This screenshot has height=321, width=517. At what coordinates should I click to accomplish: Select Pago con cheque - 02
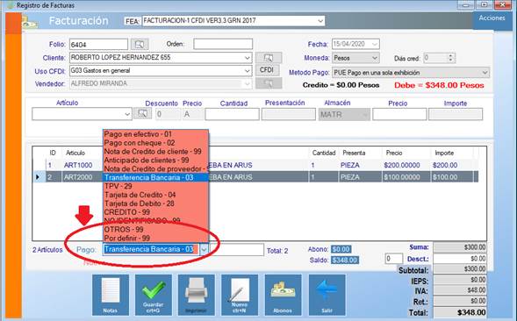[x=155, y=143]
